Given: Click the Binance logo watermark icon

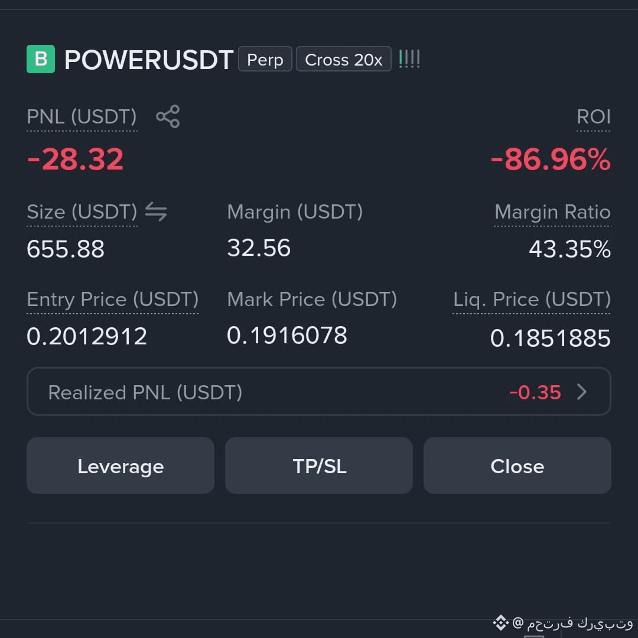Looking at the screenshot, I should pos(500,623).
